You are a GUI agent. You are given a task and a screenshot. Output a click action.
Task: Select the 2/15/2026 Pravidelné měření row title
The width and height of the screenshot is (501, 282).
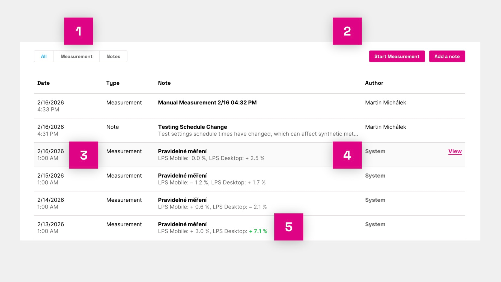(182, 176)
